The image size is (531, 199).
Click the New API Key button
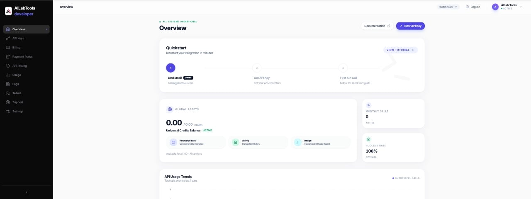click(x=410, y=26)
